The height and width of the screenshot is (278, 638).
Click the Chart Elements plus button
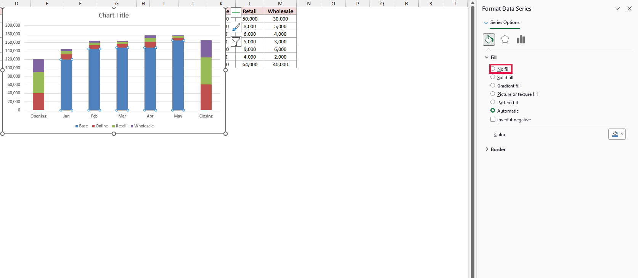[x=236, y=13]
